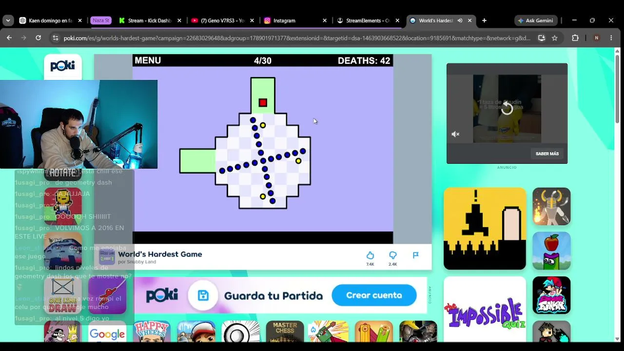This screenshot has width=624, height=351.
Task: Reload the current page
Action: pyautogui.click(x=39, y=38)
